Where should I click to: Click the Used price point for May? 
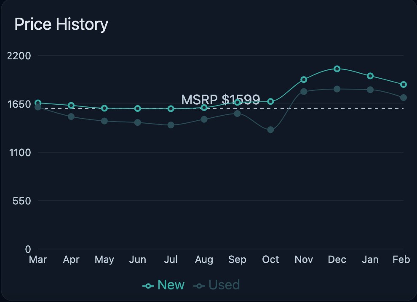(x=104, y=121)
